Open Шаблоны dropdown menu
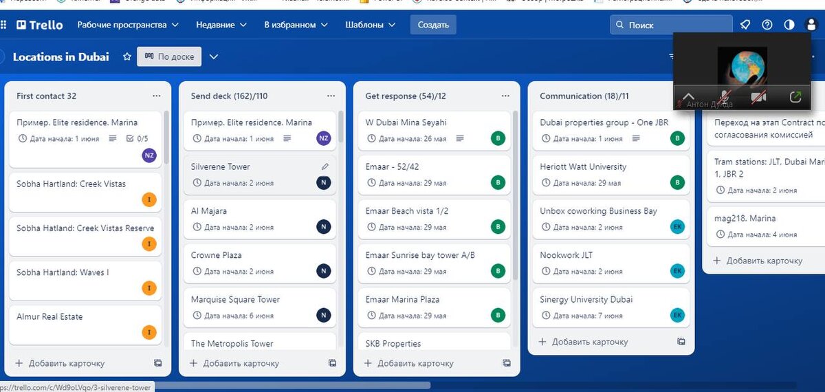 (x=371, y=25)
